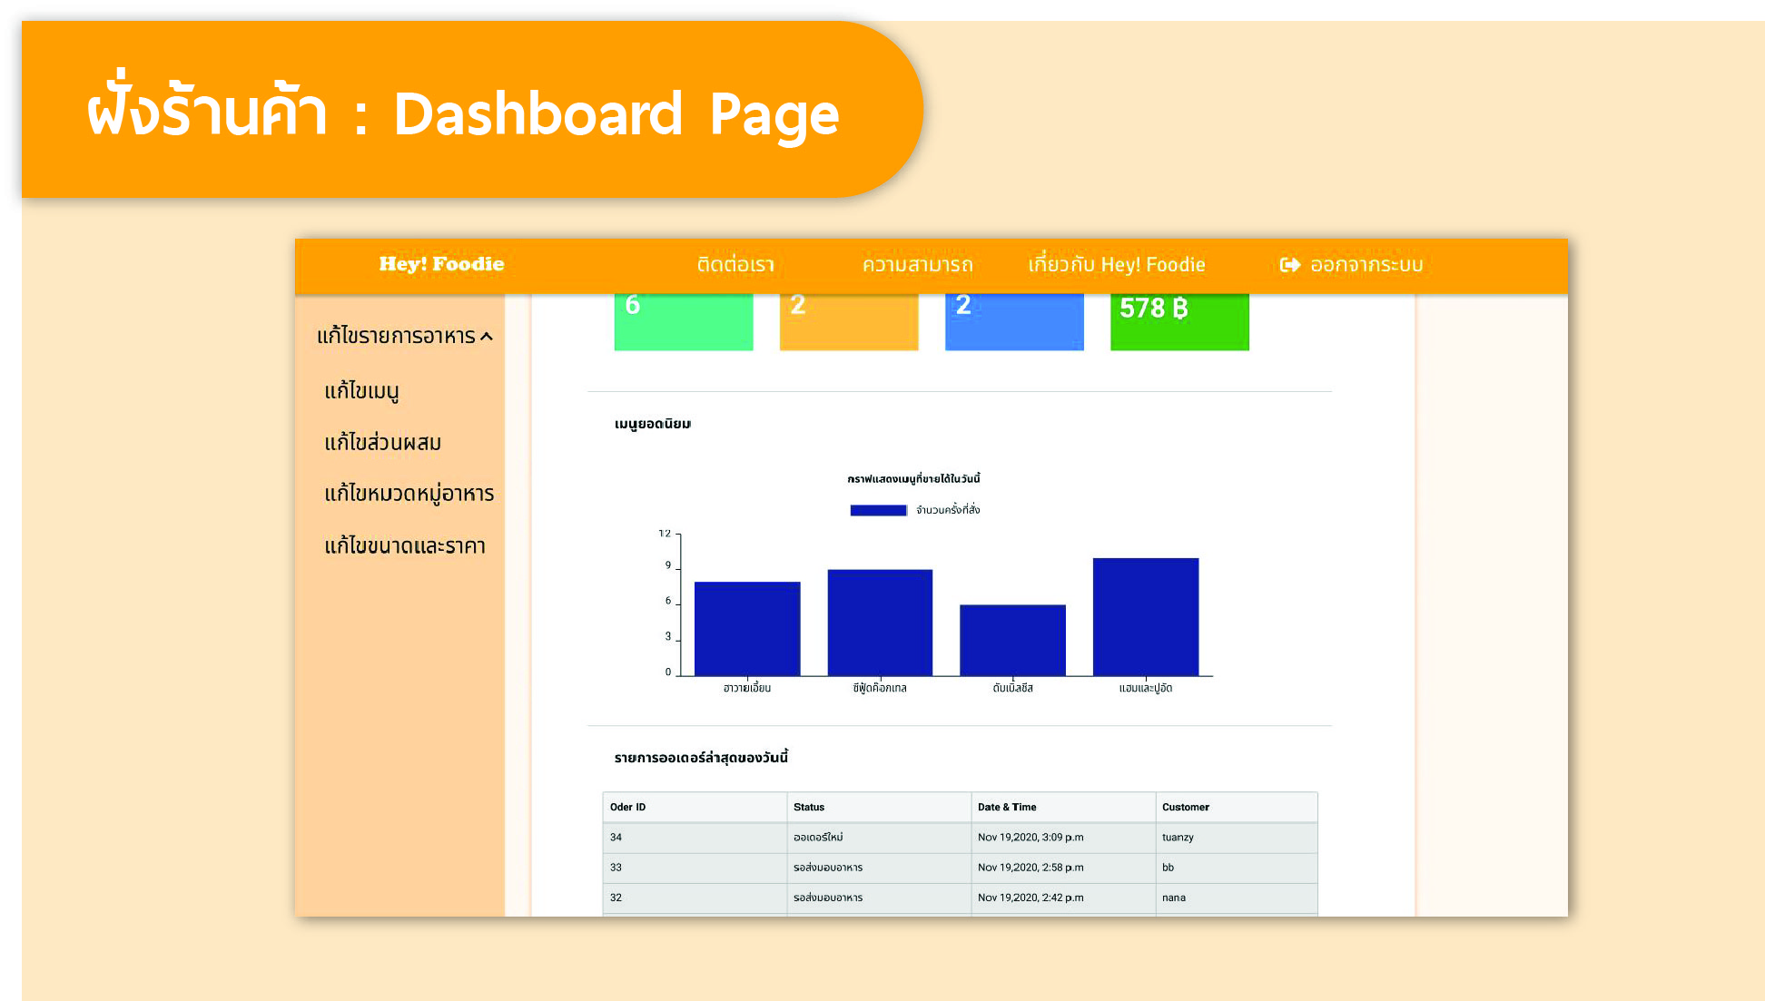Click the blue summary card showing 2
1765x1001 pixels.
point(1013,321)
